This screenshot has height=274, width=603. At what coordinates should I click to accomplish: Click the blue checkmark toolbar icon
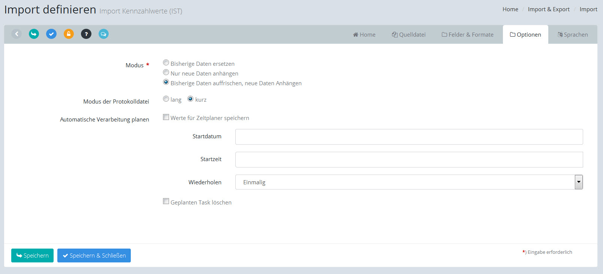(51, 34)
